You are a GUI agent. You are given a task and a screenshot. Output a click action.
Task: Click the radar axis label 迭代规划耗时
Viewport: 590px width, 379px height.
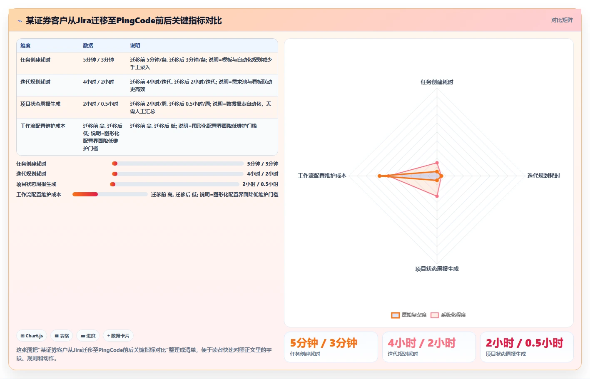[x=543, y=176]
